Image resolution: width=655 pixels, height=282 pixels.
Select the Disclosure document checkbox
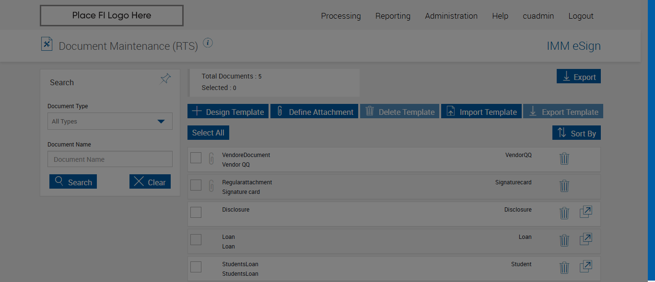click(x=196, y=212)
